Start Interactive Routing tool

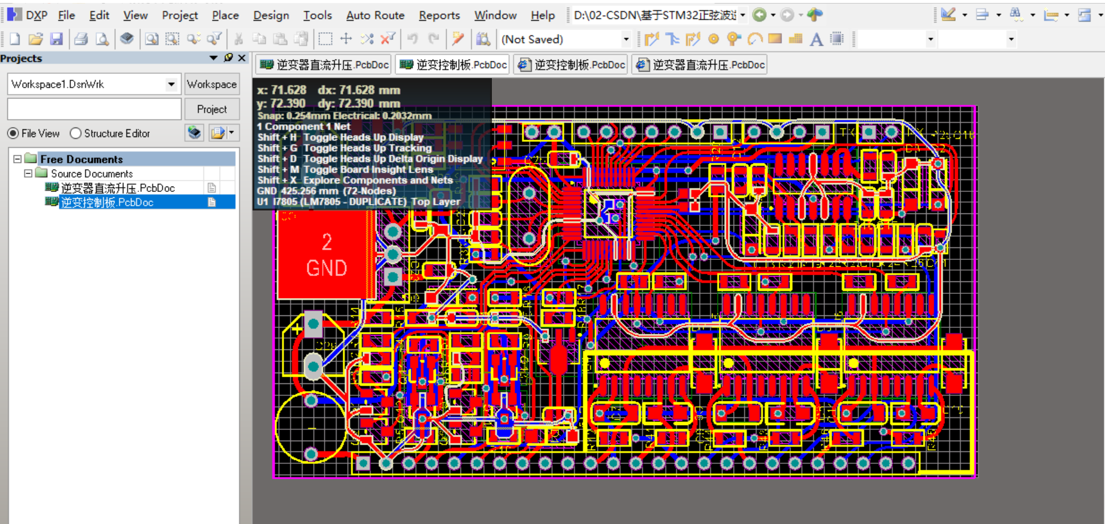click(651, 39)
